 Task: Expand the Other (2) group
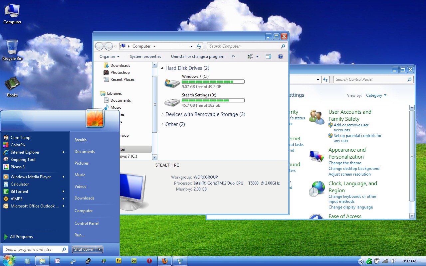coord(162,124)
